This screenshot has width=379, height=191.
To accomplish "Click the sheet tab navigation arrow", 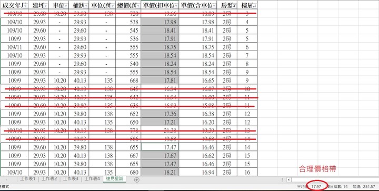I will click(6, 179).
